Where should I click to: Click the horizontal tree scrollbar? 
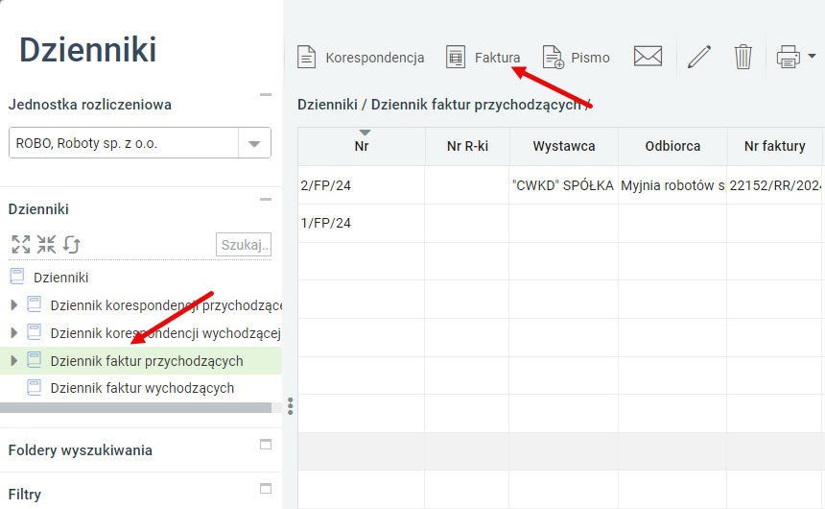(136, 408)
